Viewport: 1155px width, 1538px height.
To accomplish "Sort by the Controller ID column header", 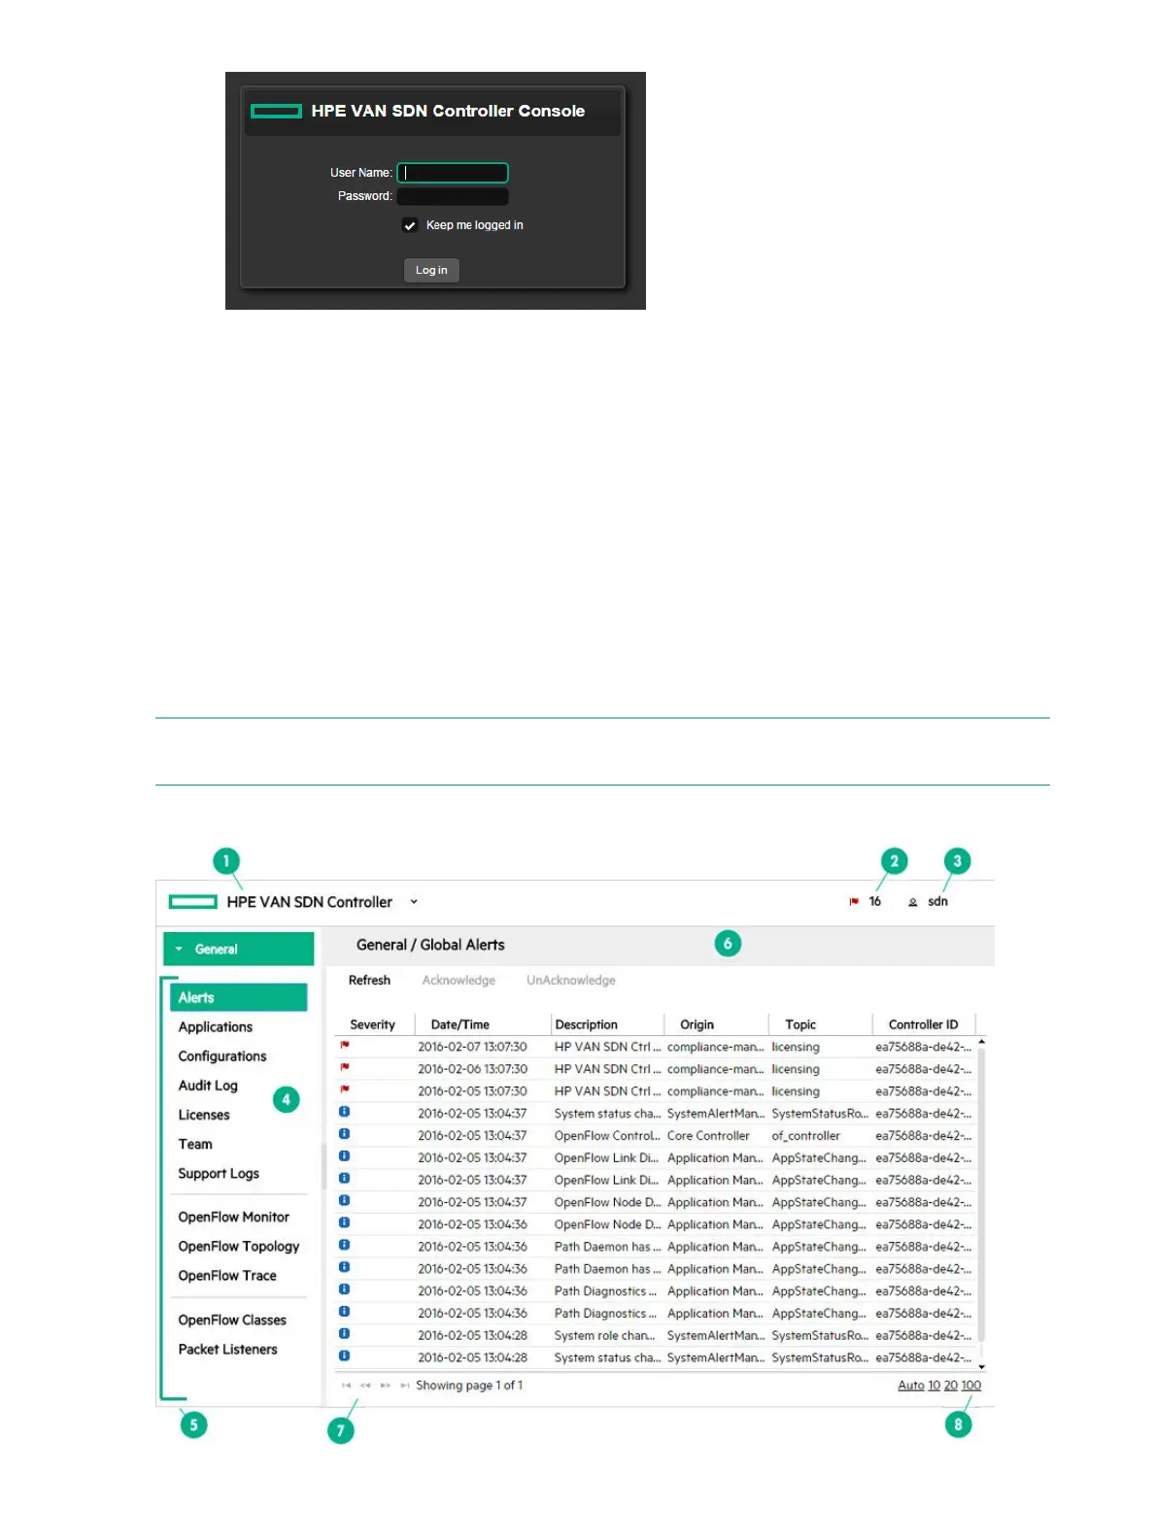I will click(923, 1024).
